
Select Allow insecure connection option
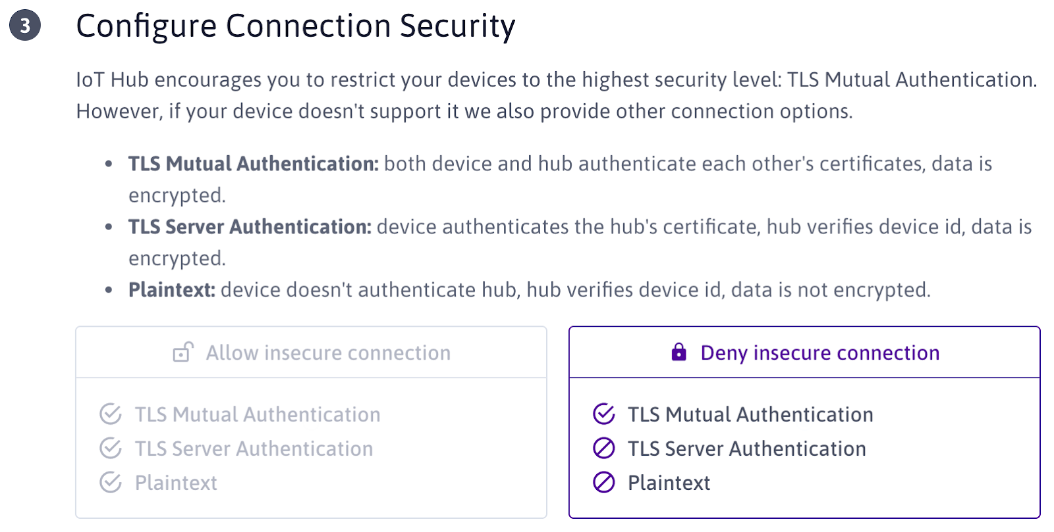click(x=311, y=352)
